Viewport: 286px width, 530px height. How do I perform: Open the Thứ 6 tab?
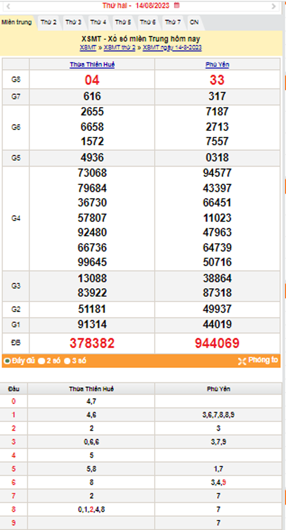(148, 22)
